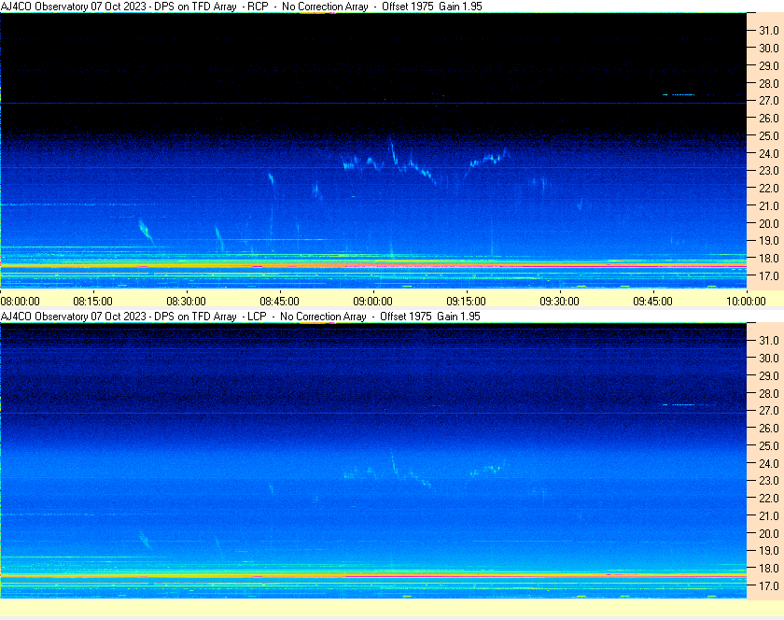Select the 08:30:00 time axis label
Viewport: 784px width, 620px height.
point(186,302)
